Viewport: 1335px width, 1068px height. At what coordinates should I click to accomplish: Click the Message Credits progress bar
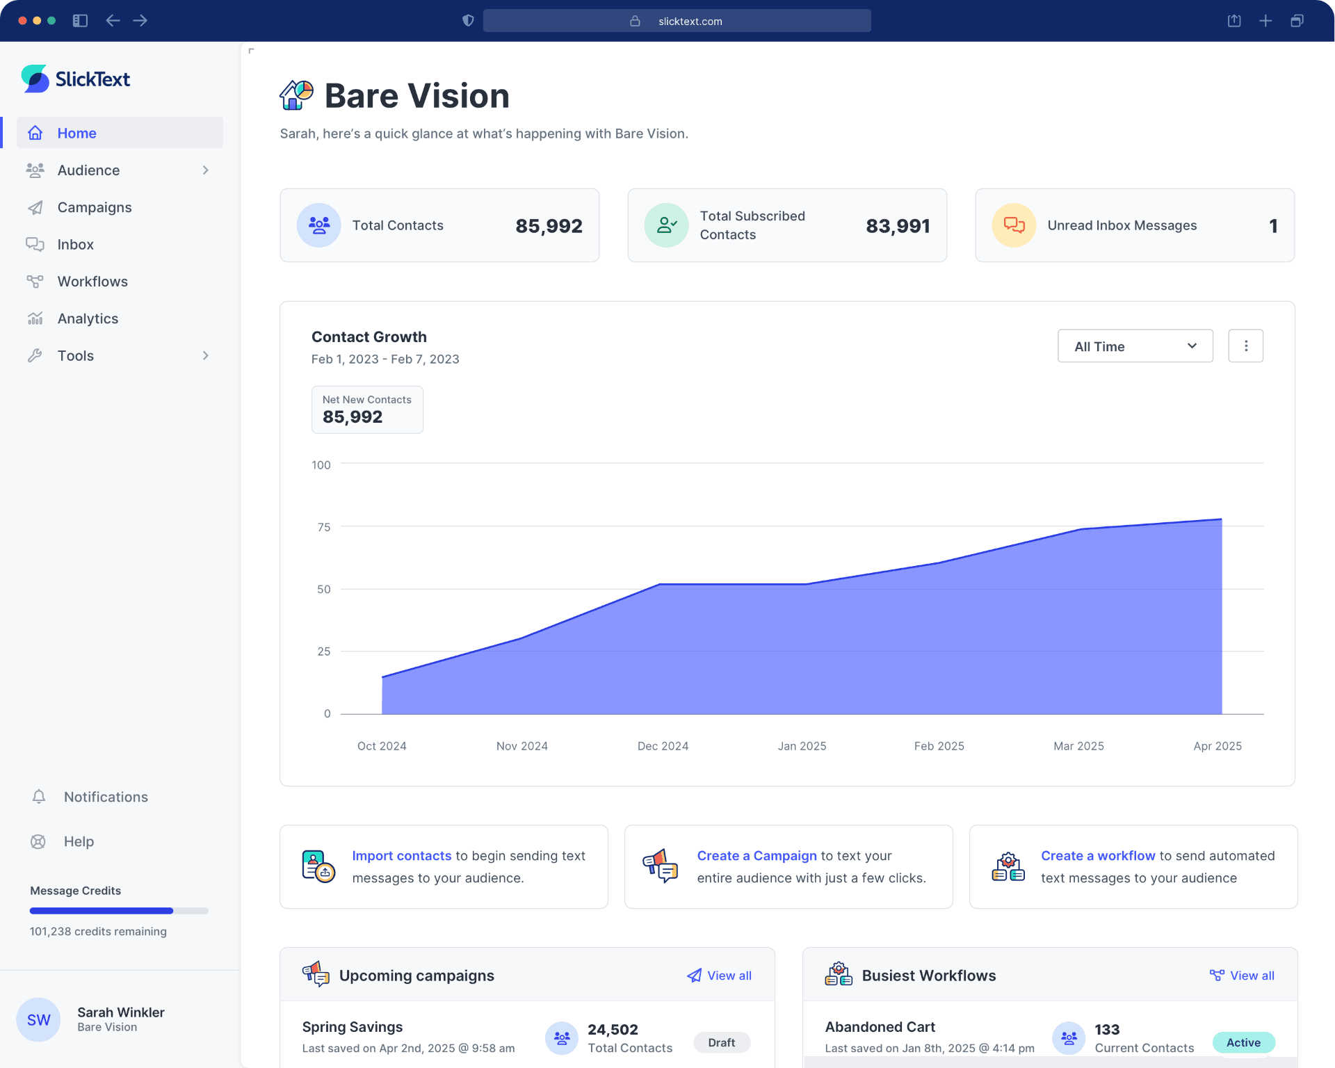tap(118, 910)
